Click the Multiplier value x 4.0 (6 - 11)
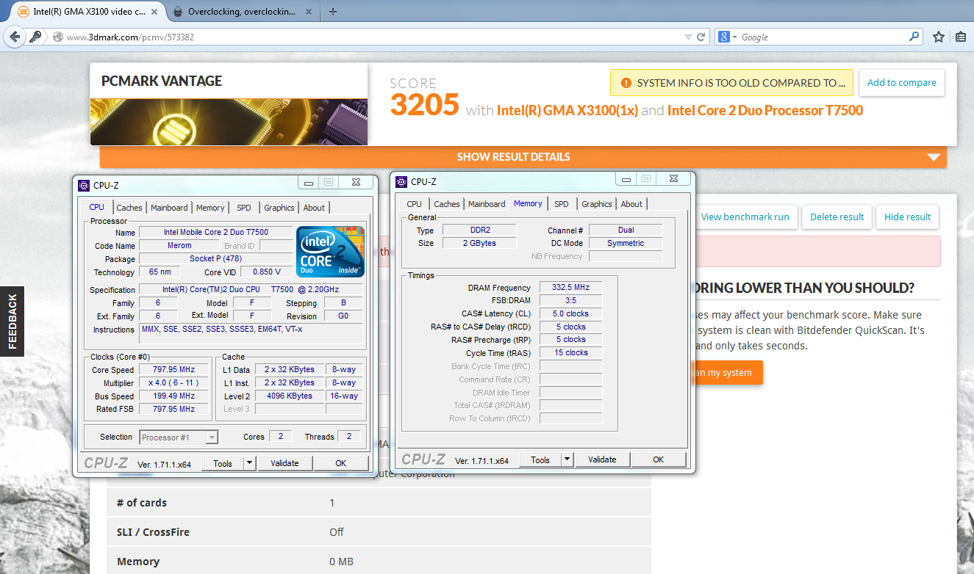The height and width of the screenshot is (574, 974). (174, 382)
